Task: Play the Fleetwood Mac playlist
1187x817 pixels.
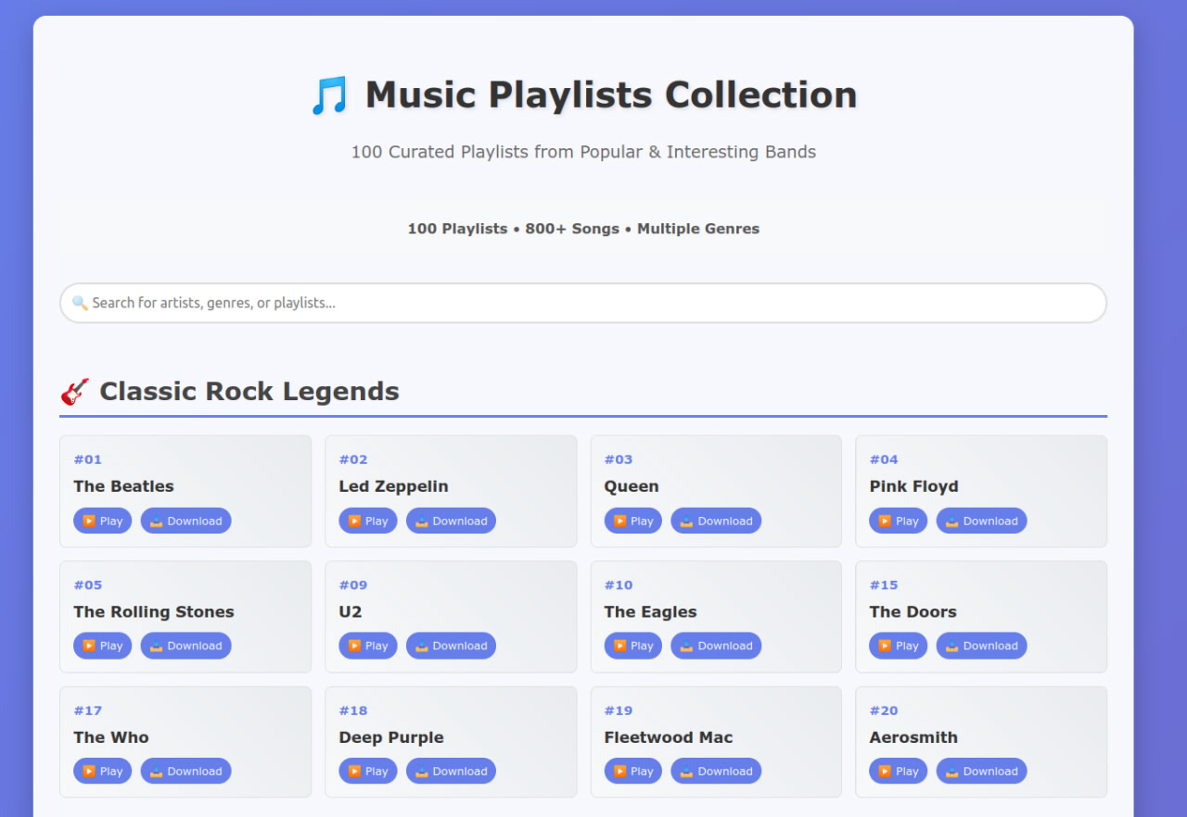Action: click(633, 771)
